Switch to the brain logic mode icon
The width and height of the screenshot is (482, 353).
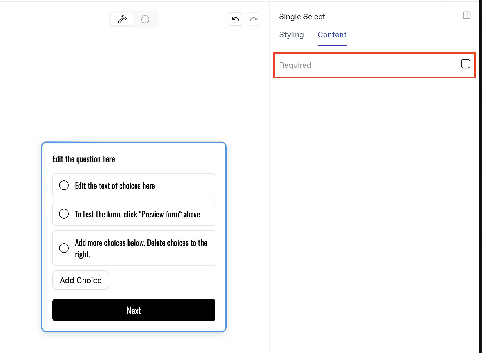tap(145, 19)
